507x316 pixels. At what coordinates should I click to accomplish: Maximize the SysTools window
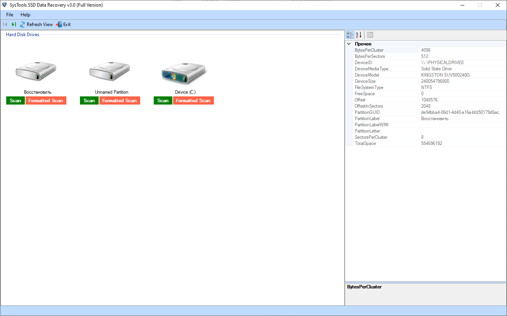click(480, 5)
